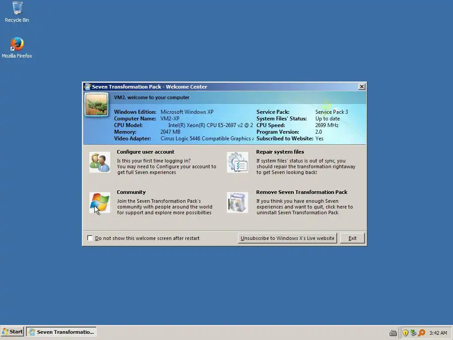Screen dimensions: 453x340
Task: Click the "Up to date" status value
Action: coord(328,119)
